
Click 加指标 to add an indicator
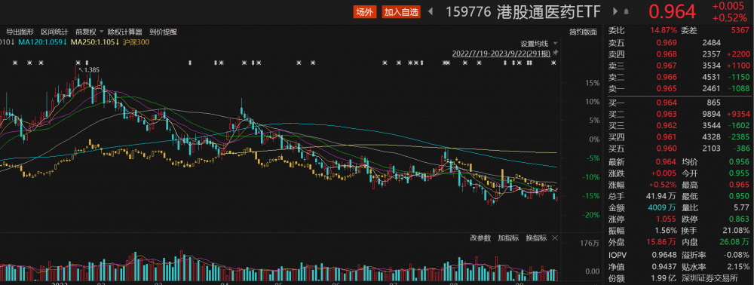[508, 238]
